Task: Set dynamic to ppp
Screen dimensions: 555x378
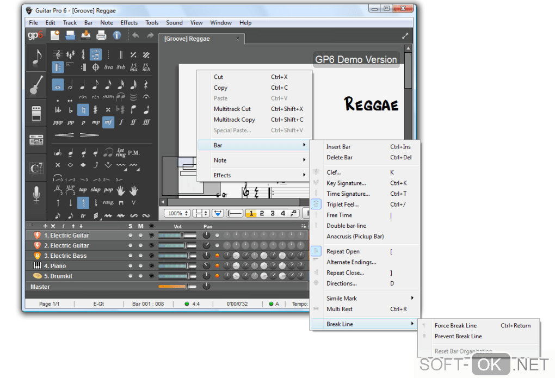Action: tap(58, 122)
